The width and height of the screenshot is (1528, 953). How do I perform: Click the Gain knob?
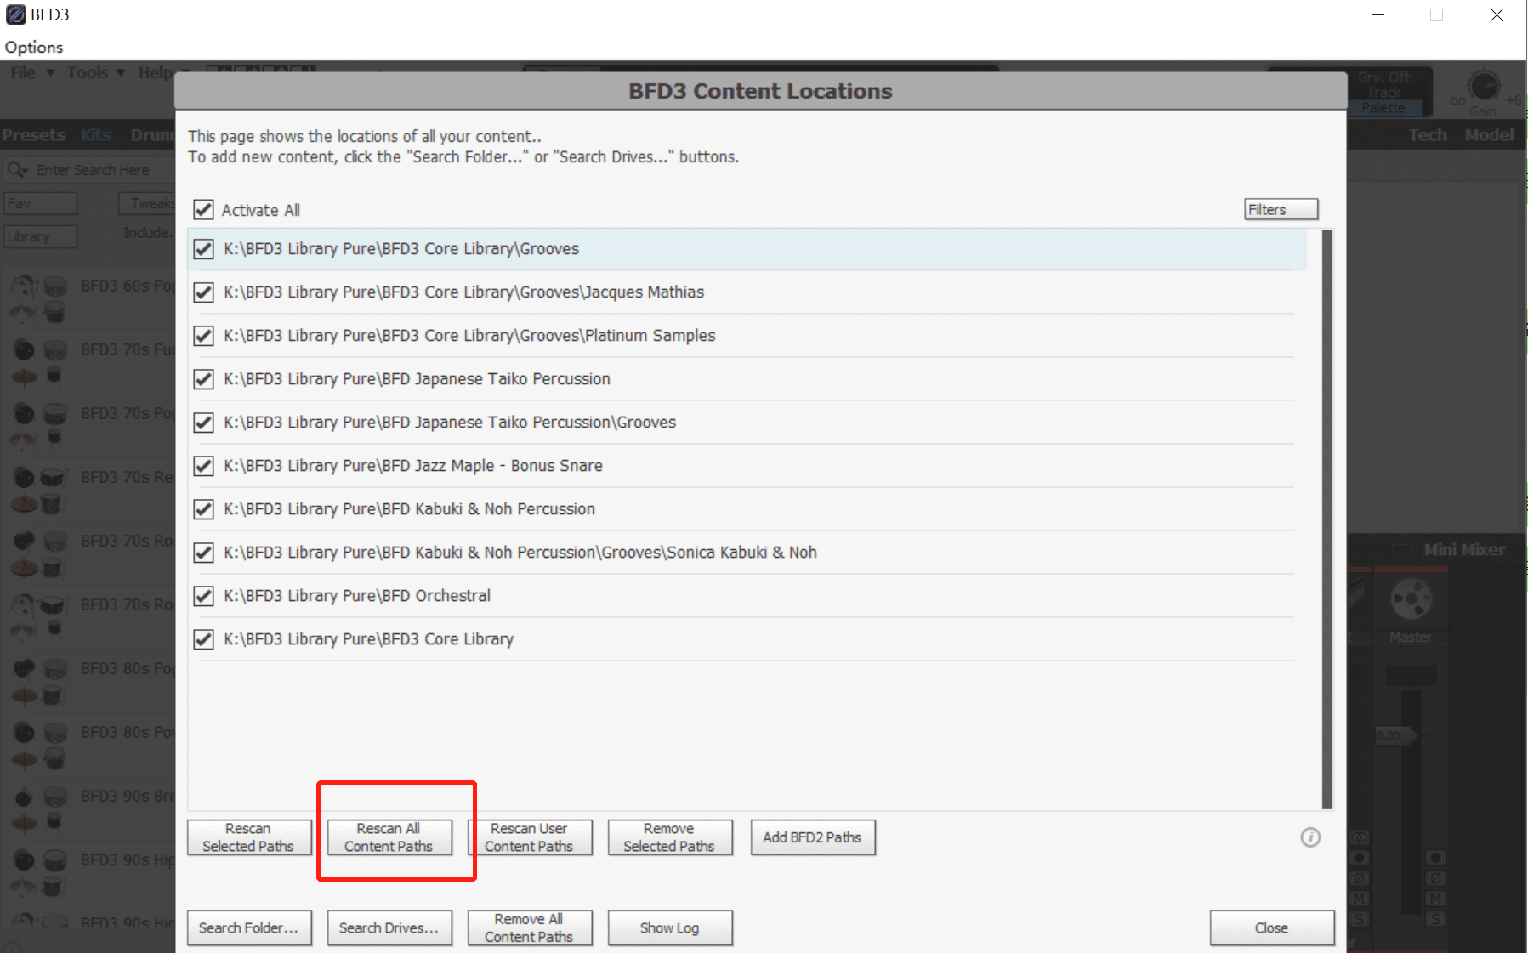point(1484,85)
